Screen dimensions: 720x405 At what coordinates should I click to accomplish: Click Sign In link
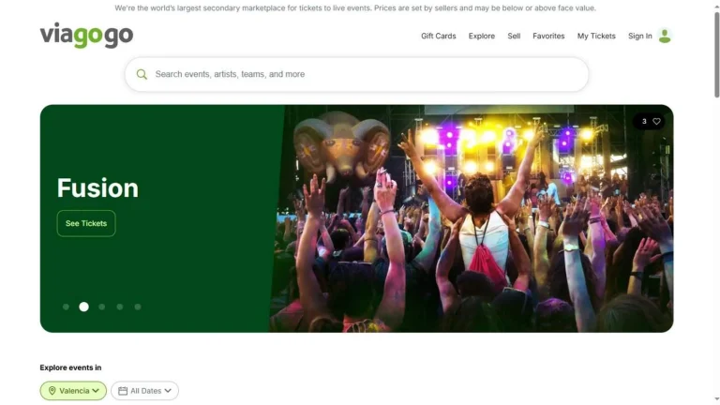pos(639,36)
